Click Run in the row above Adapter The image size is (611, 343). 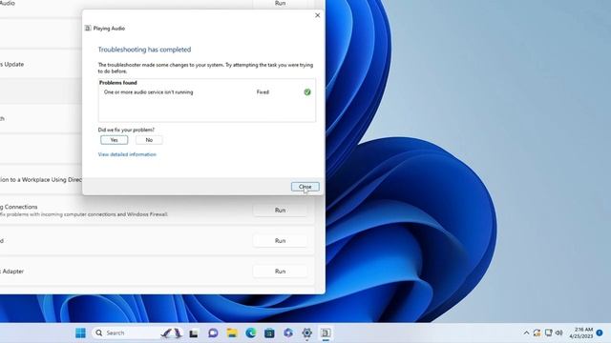tap(280, 241)
